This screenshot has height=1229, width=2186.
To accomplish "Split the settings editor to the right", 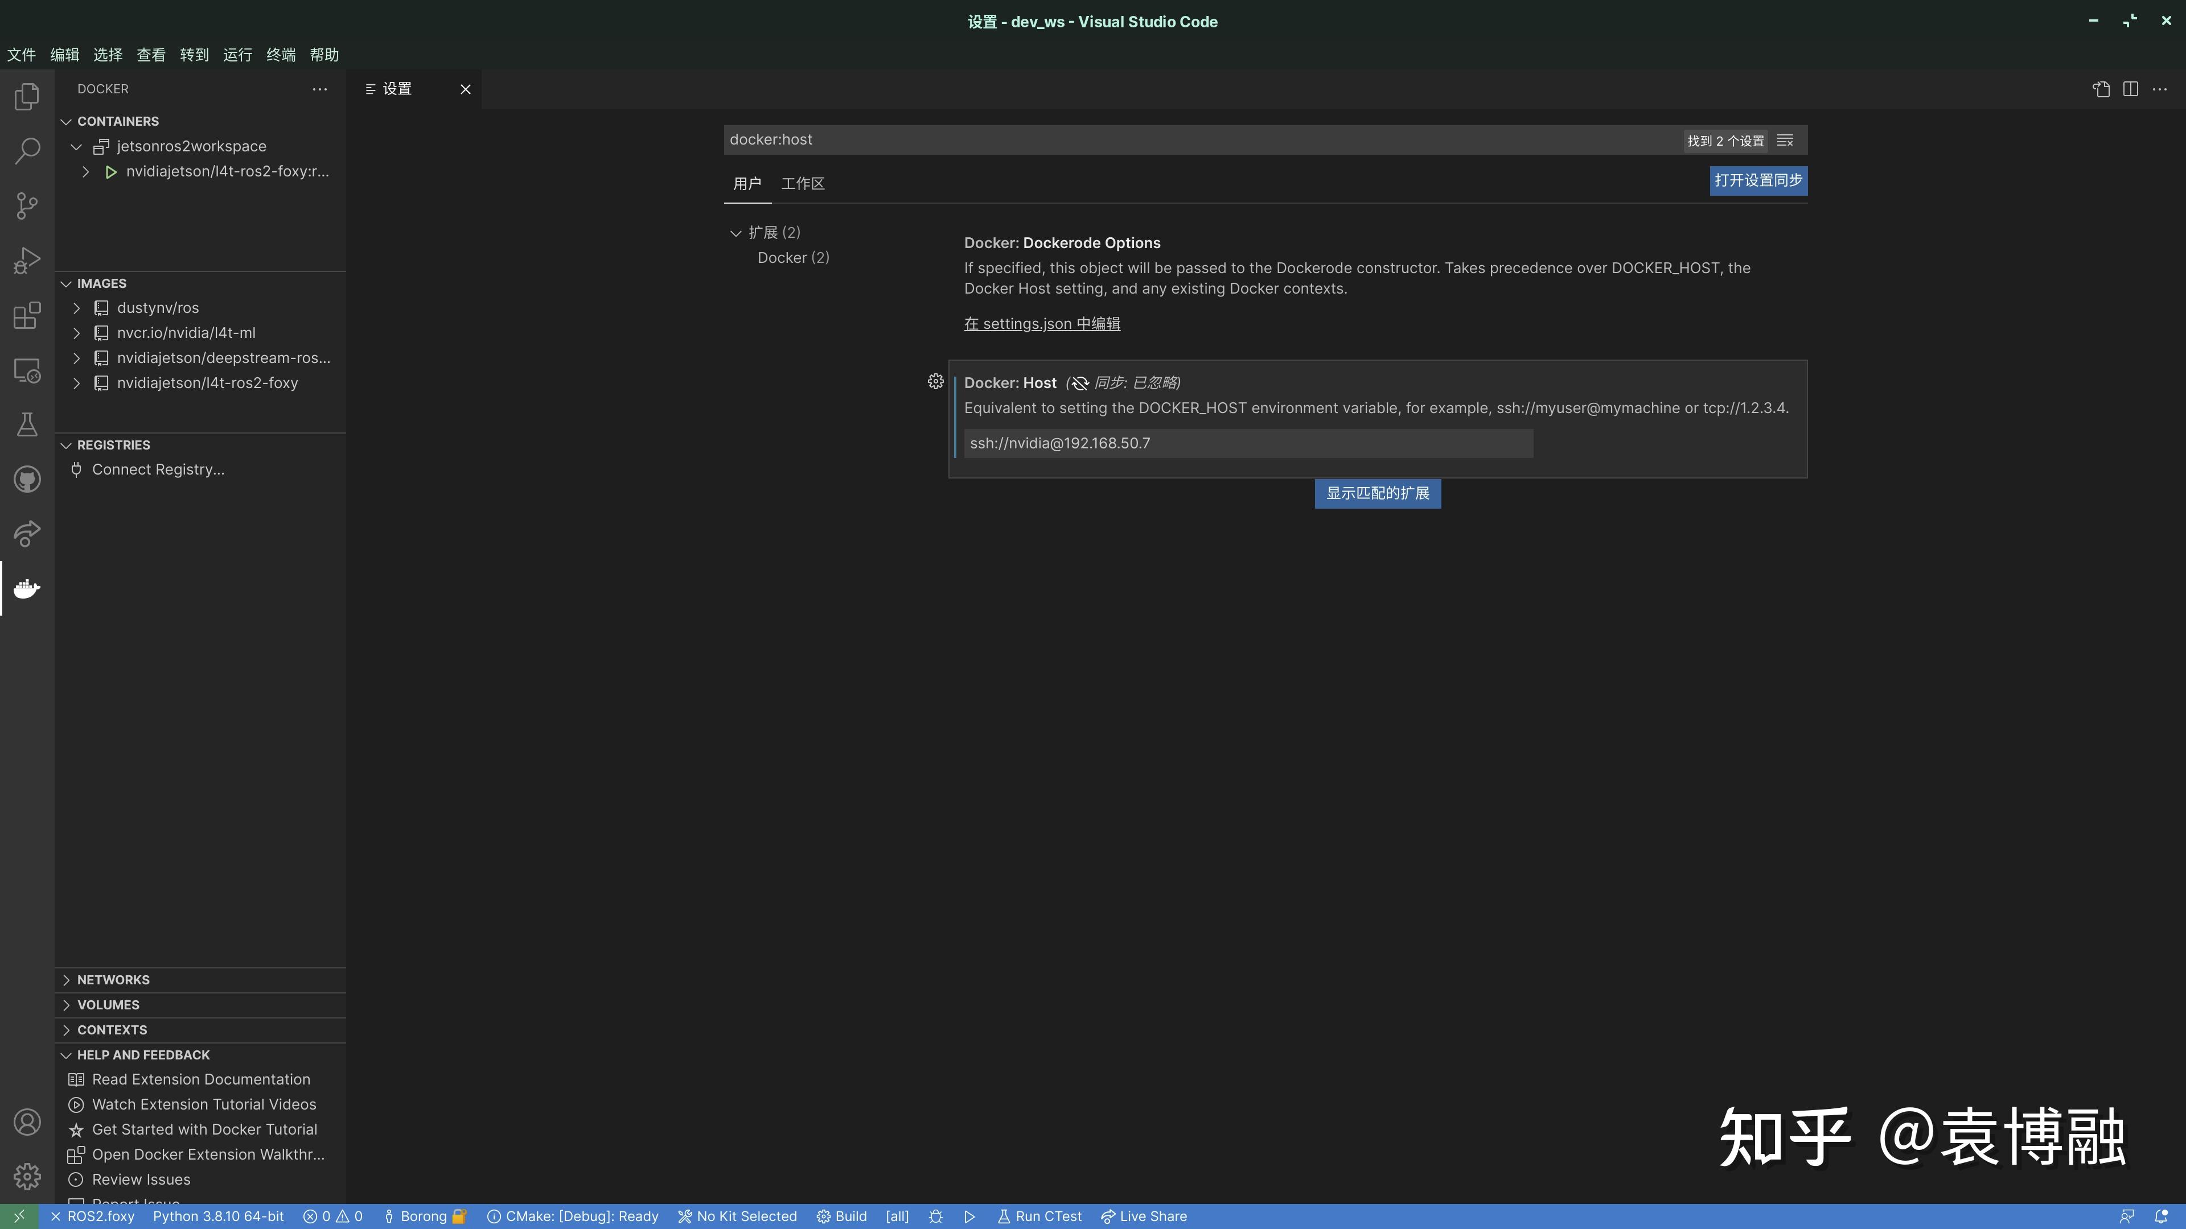I will click(x=2132, y=88).
